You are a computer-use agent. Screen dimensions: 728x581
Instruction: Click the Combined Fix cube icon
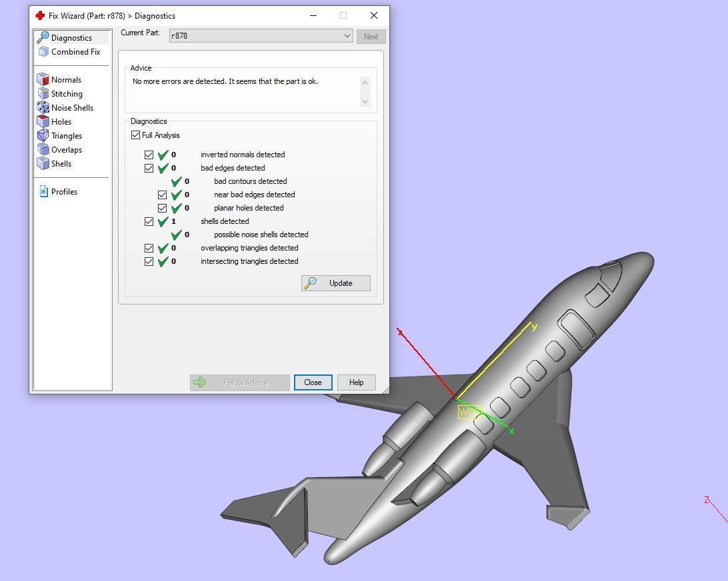(x=43, y=51)
